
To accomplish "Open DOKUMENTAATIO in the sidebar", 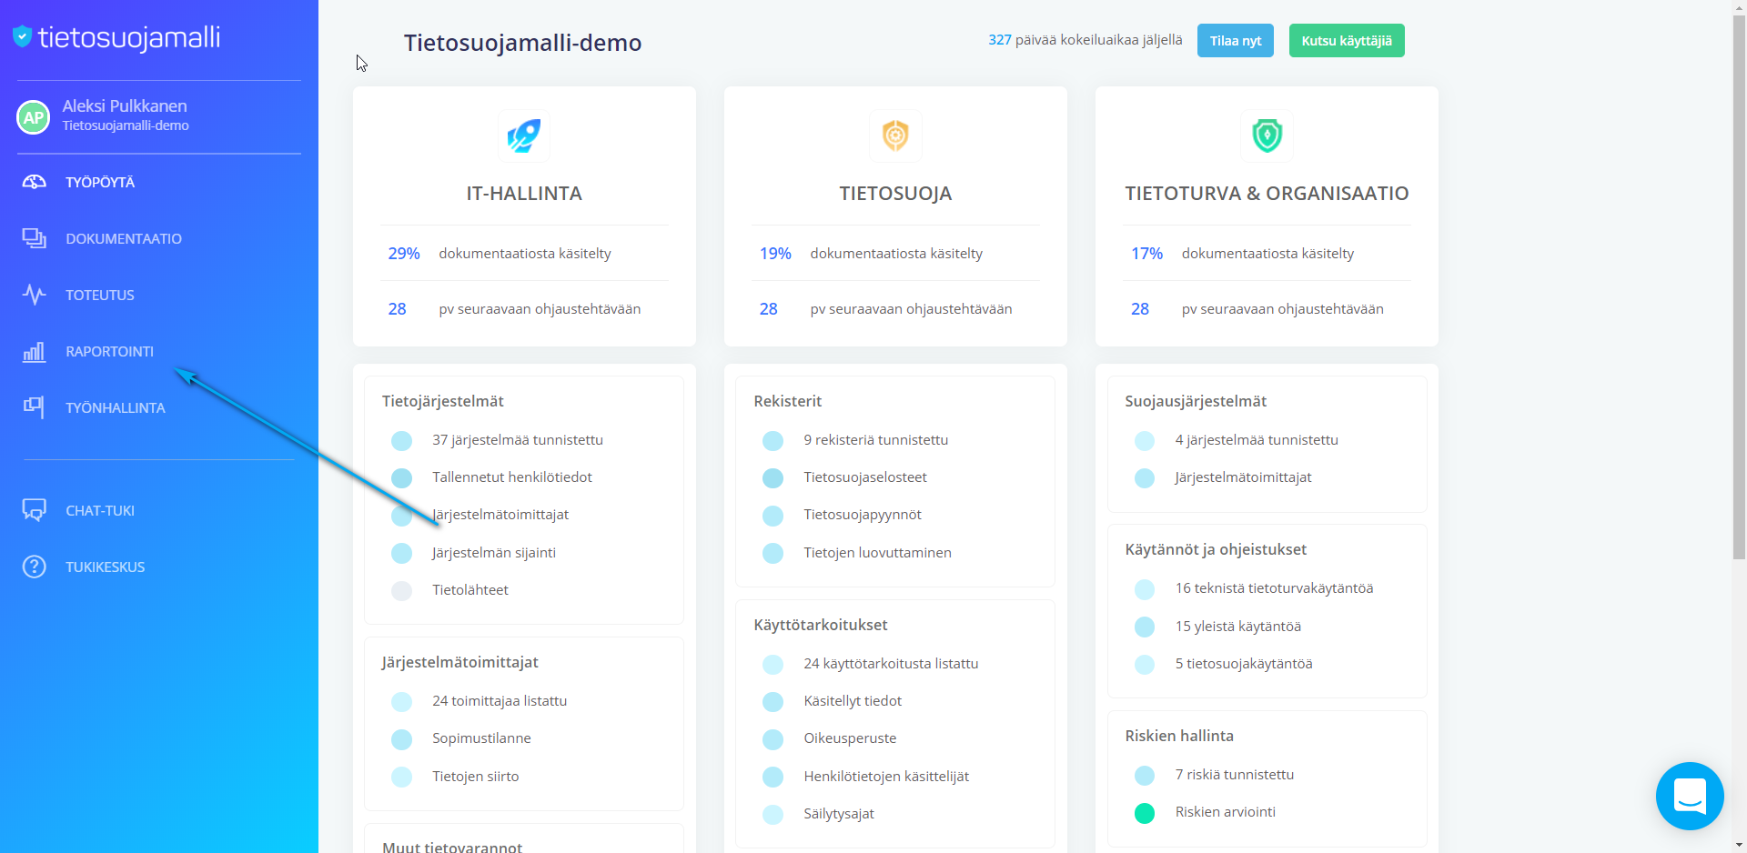I will click(124, 238).
